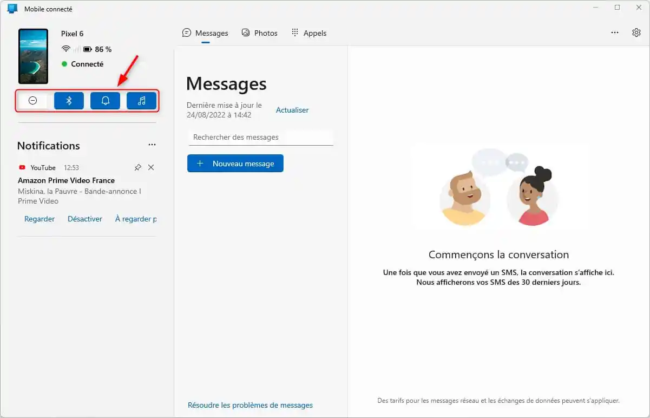650x418 pixels.
Task: Toggle the phone's Bluetooth button
Action: tap(69, 101)
